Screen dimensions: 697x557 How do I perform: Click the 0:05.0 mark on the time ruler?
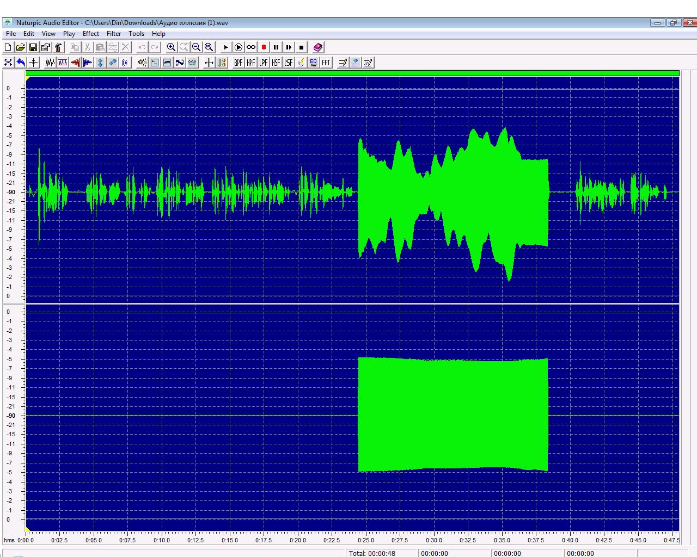tap(94, 540)
